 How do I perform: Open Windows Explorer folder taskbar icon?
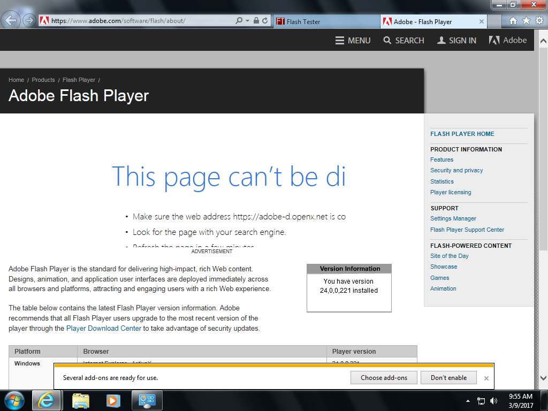pos(81,400)
